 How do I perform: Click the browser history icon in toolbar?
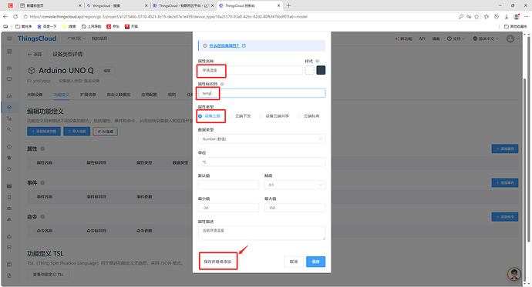click(x=497, y=16)
